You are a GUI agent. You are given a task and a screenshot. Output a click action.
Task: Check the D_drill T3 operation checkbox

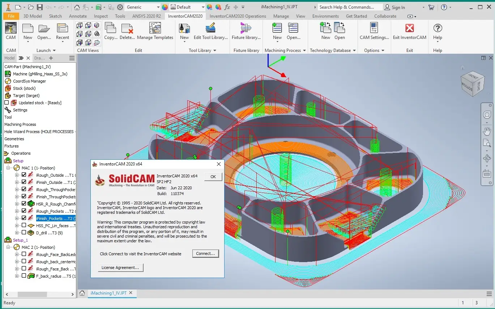[x=24, y=233]
